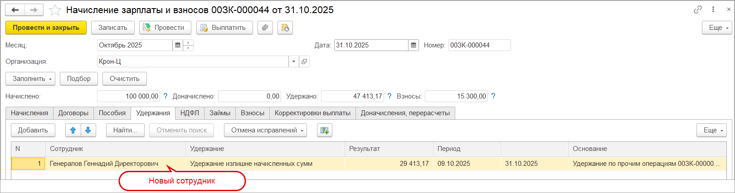Image resolution: width=735 pixels, height=193 pixels.
Task: Click the back navigation arrow
Action: click(x=15, y=10)
